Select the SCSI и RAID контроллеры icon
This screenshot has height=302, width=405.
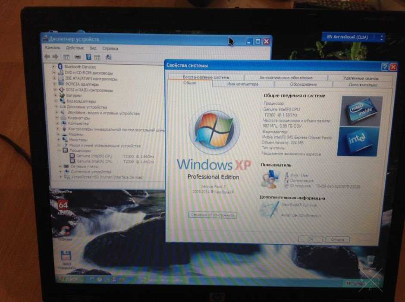[62, 90]
